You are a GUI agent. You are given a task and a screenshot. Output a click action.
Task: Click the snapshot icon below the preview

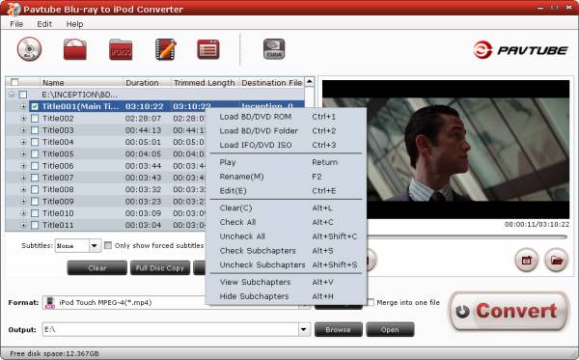[x=526, y=261]
